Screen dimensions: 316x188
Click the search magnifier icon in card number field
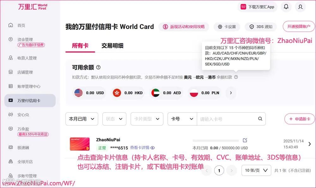pos(260,119)
